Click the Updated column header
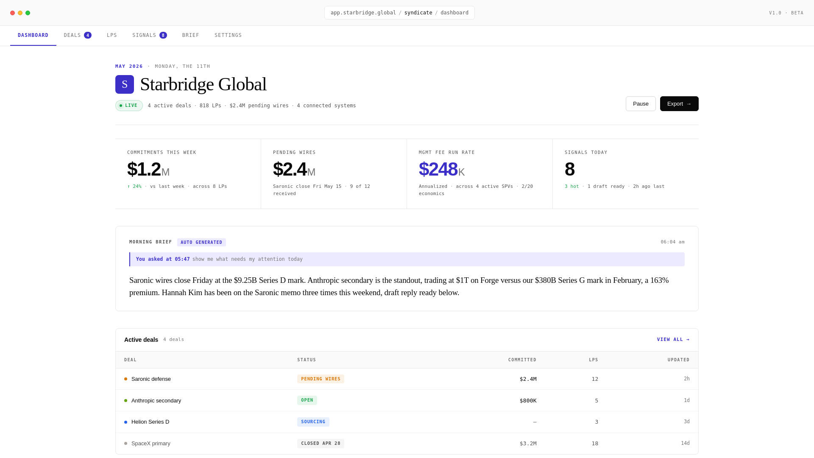This screenshot has width=814, height=458. coord(679,360)
